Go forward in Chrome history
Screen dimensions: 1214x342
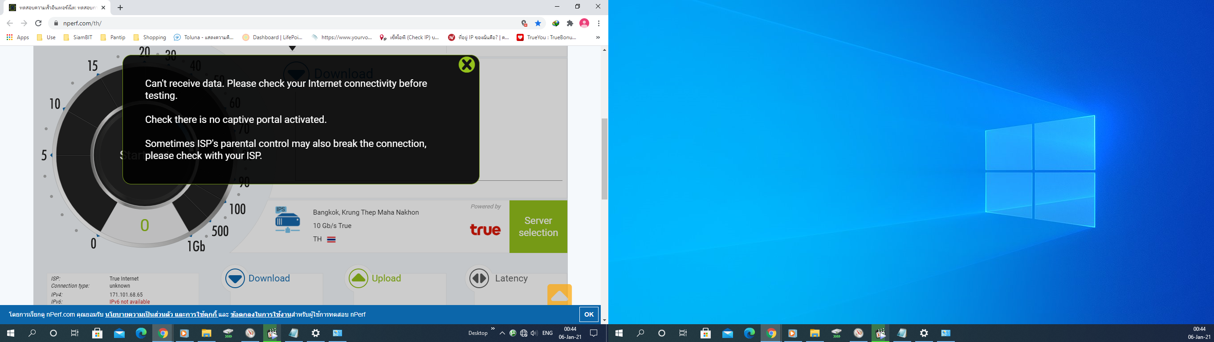24,23
